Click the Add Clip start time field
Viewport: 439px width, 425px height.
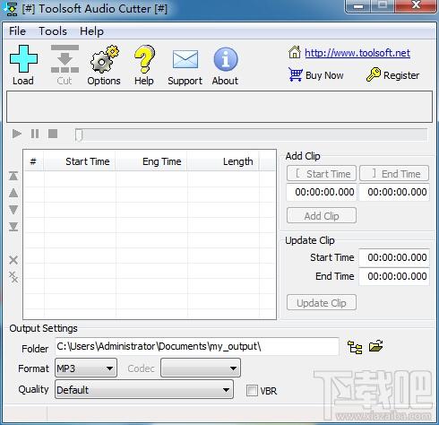click(322, 192)
